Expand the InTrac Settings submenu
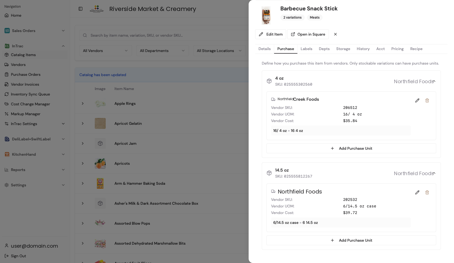The width and height of the screenshot is (454, 263). pos(63,124)
